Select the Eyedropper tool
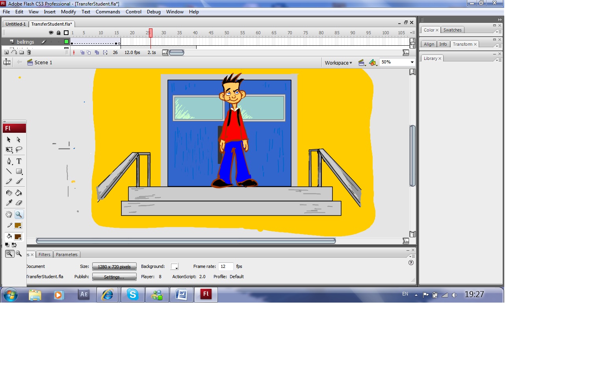This screenshot has width=609, height=381. (9, 203)
